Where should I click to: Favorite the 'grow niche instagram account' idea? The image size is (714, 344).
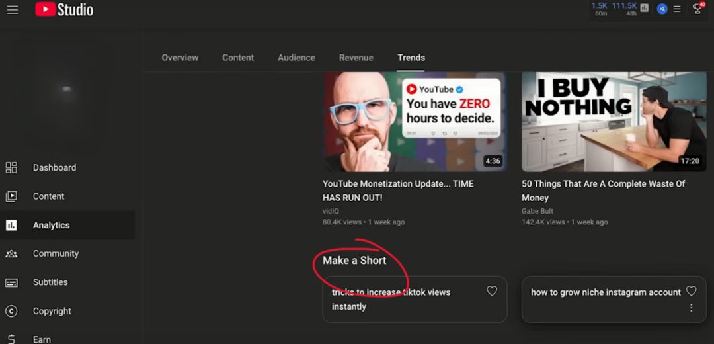[691, 291]
